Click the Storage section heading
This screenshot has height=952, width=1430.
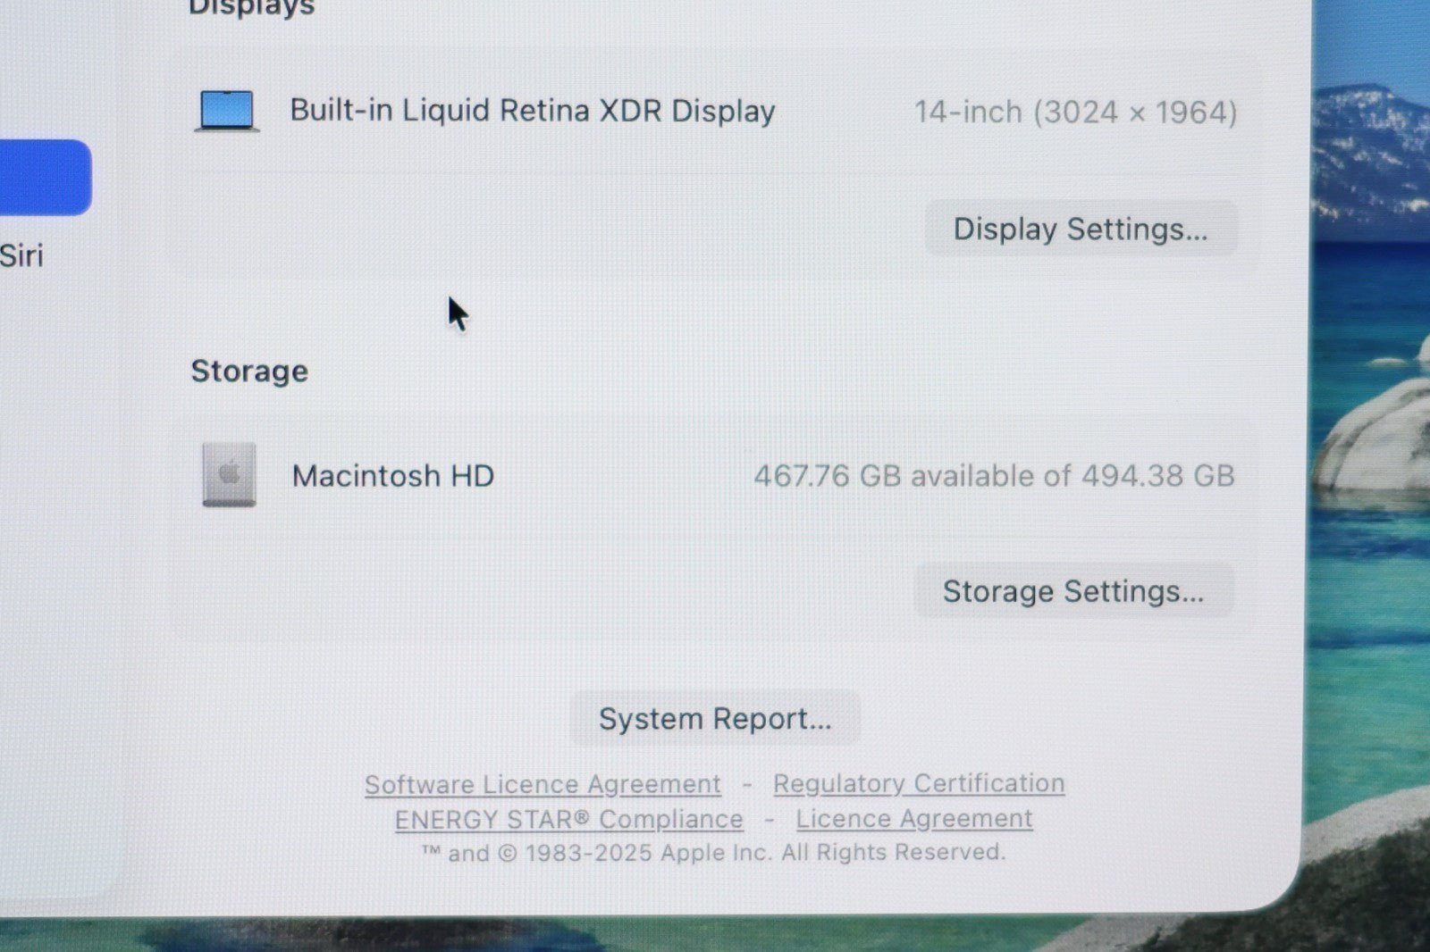[x=249, y=371]
